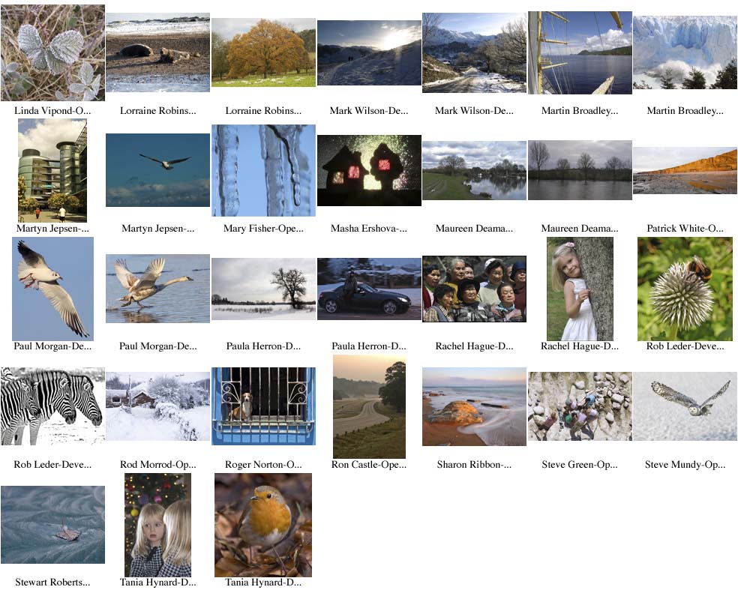Open the flooded bare trees photo
The image size is (738, 590).
coord(580,170)
